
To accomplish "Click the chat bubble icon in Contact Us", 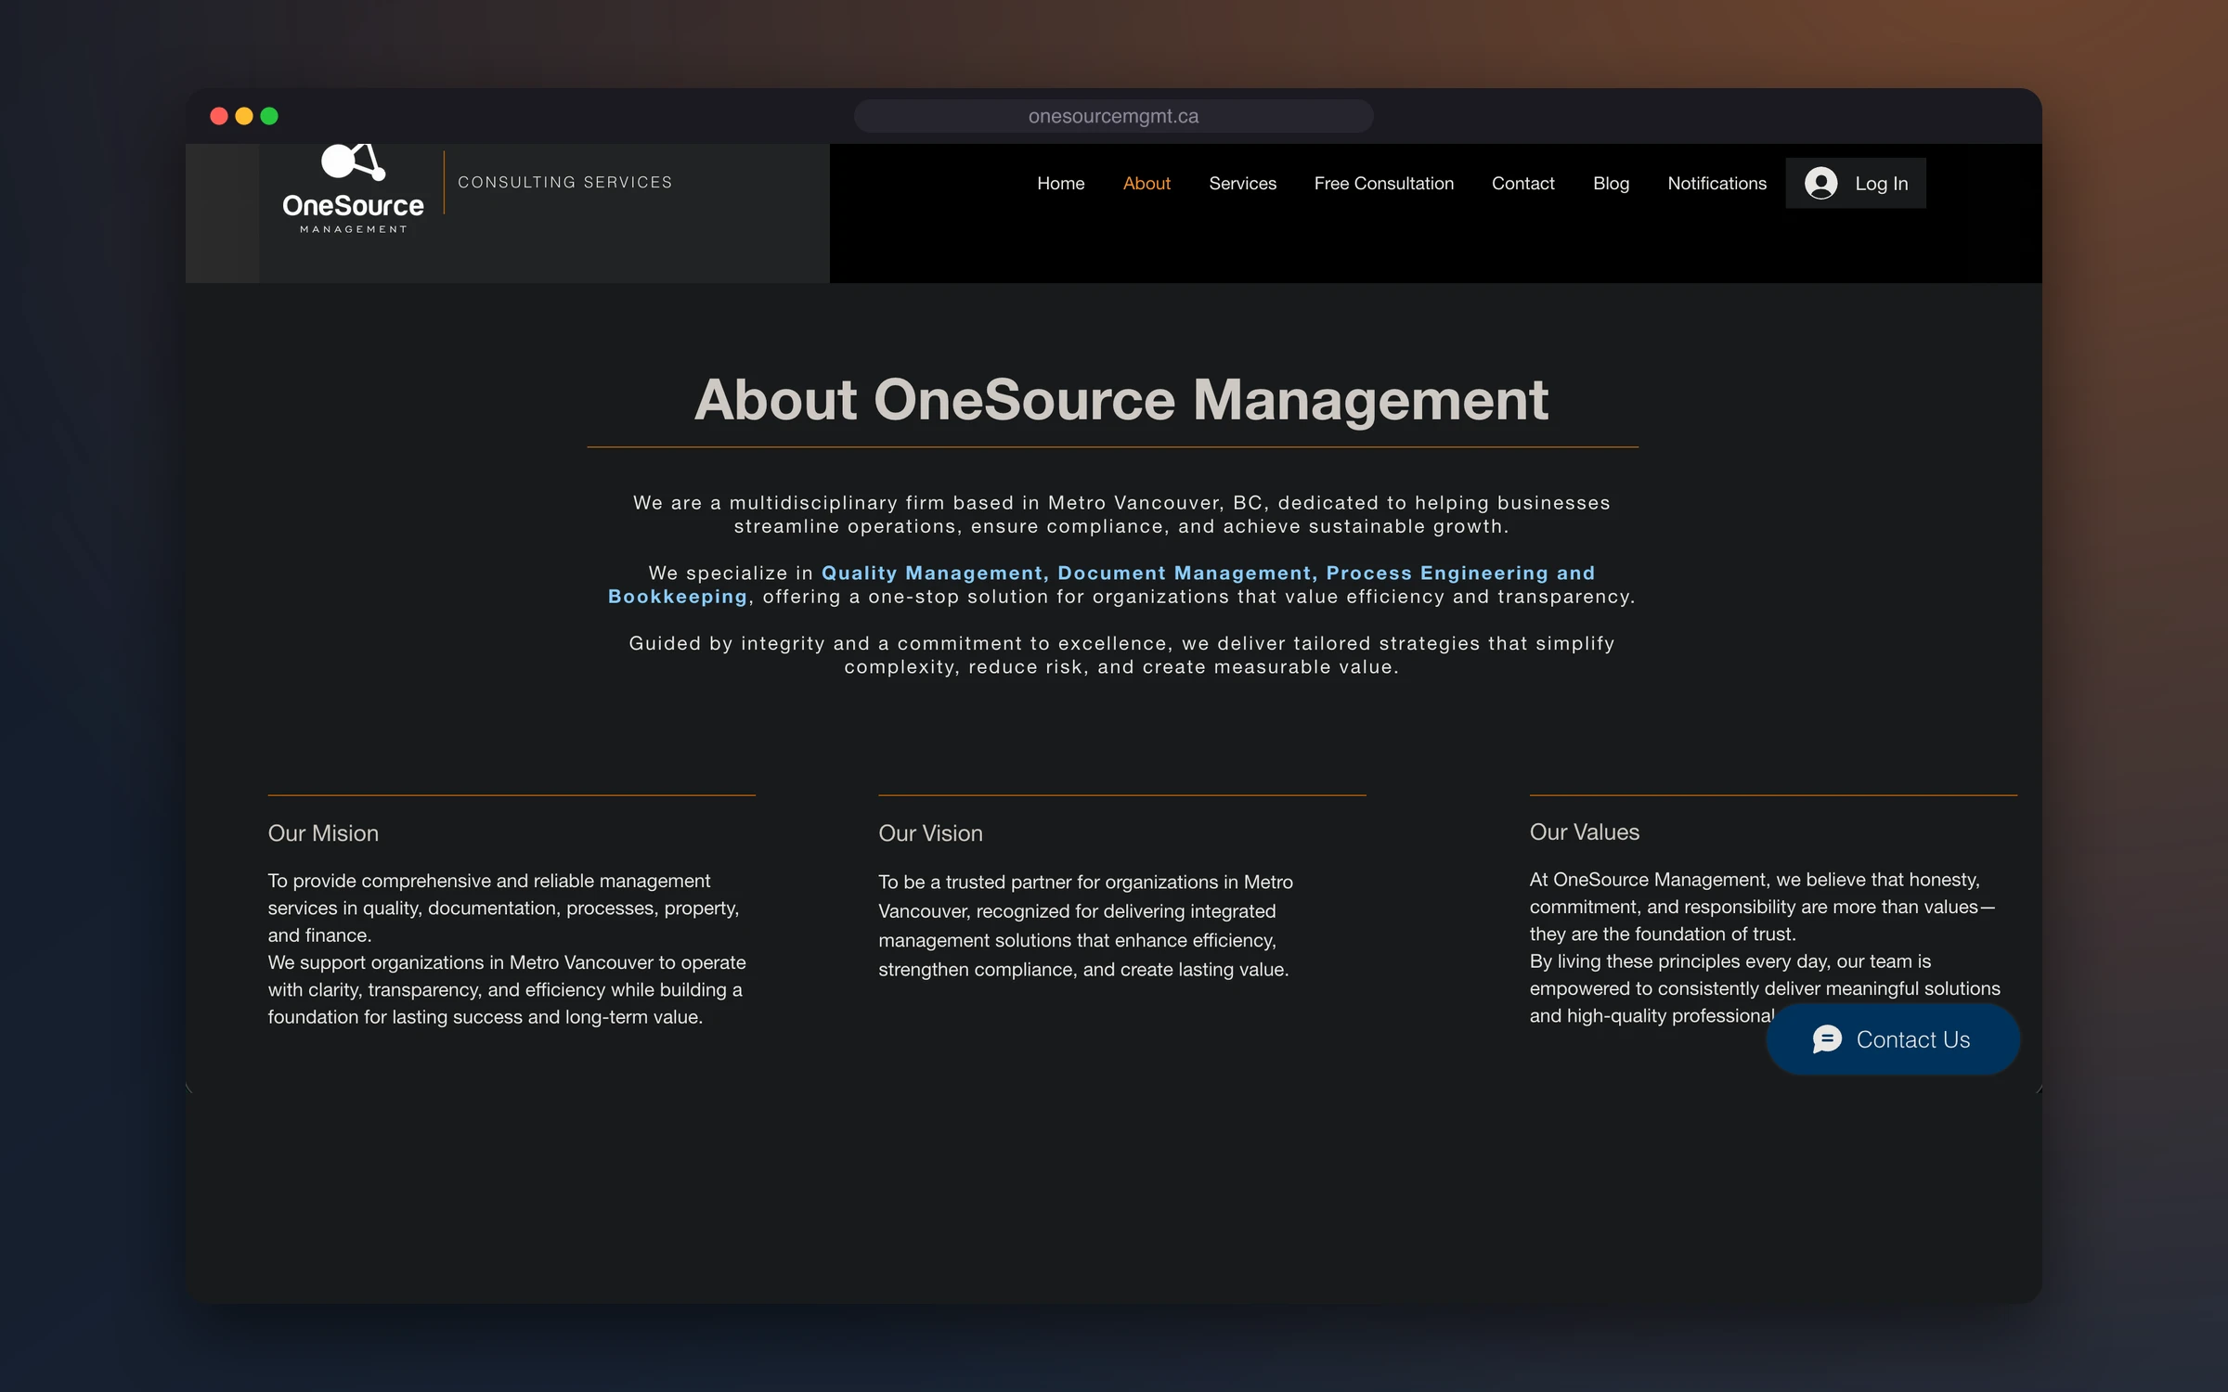I will tap(1827, 1039).
